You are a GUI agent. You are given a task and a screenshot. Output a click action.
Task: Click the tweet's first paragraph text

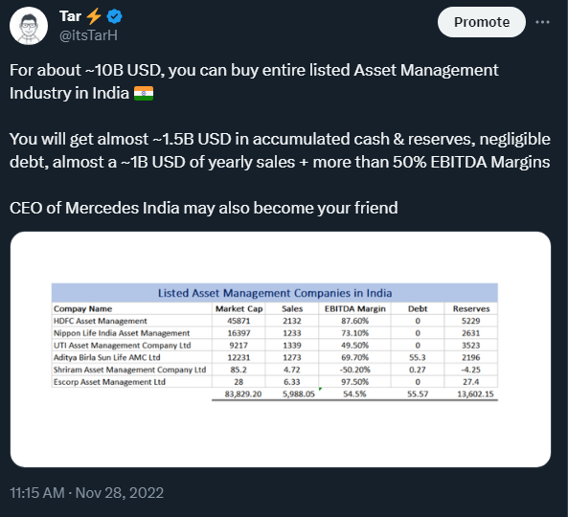click(254, 81)
